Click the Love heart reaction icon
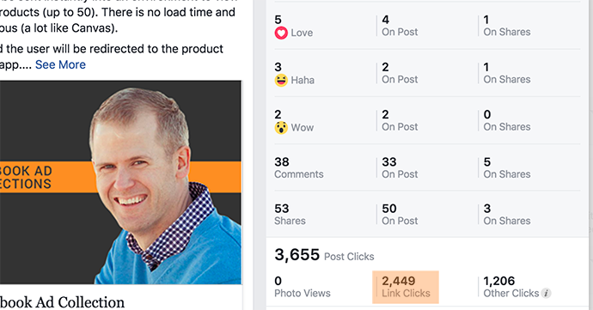Viewport: 593px width, 310px height. 281,33
